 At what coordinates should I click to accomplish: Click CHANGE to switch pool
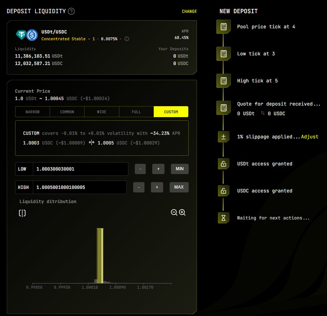[189, 12]
